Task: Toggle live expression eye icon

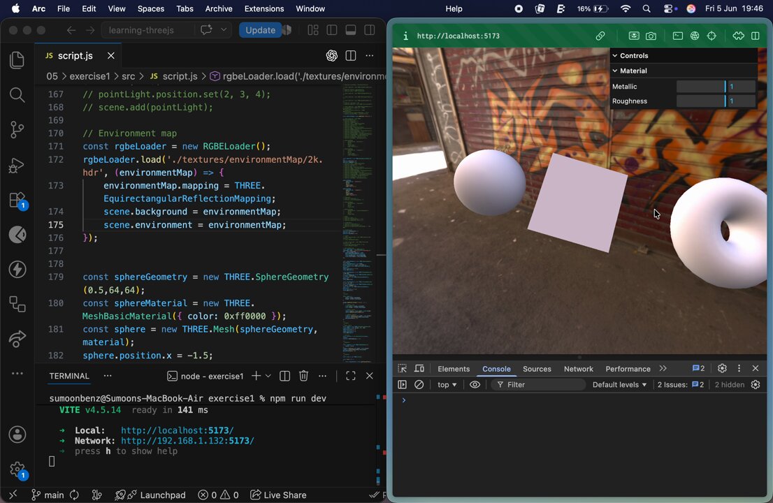Action: pyautogui.click(x=475, y=385)
